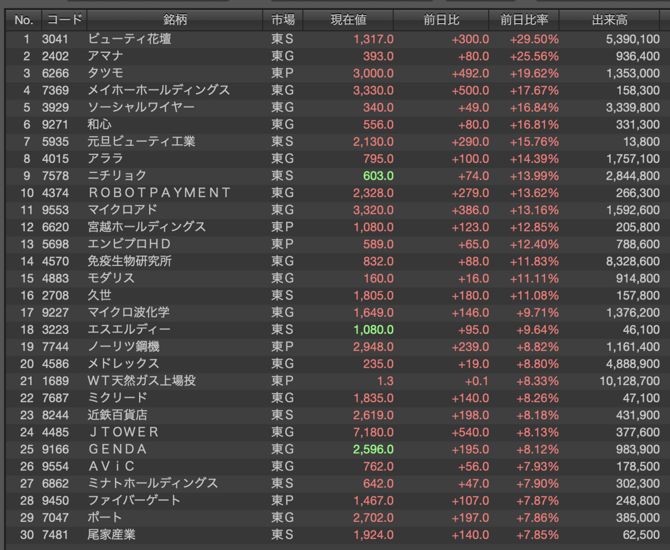This screenshot has height=550, width=670.
Task: Click the price change +500.0
Action: [x=471, y=90]
